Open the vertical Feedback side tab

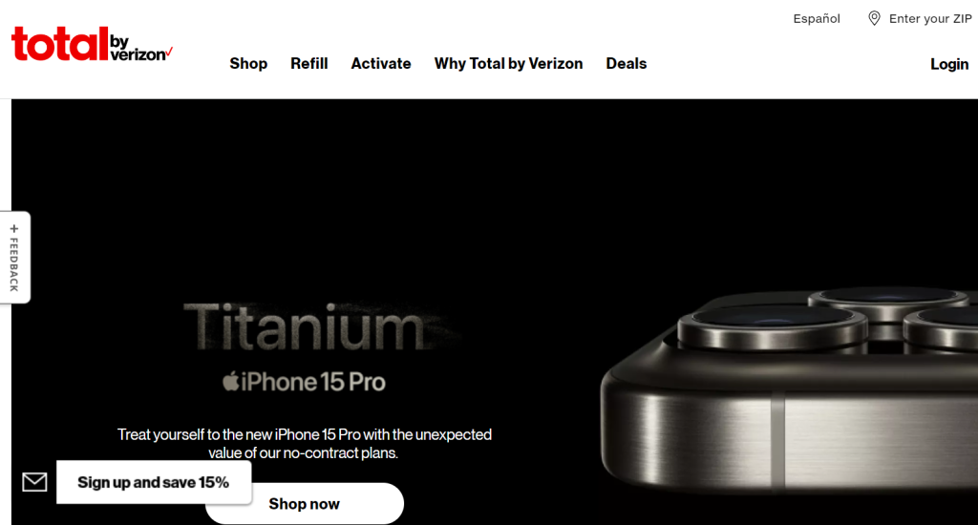pos(15,258)
